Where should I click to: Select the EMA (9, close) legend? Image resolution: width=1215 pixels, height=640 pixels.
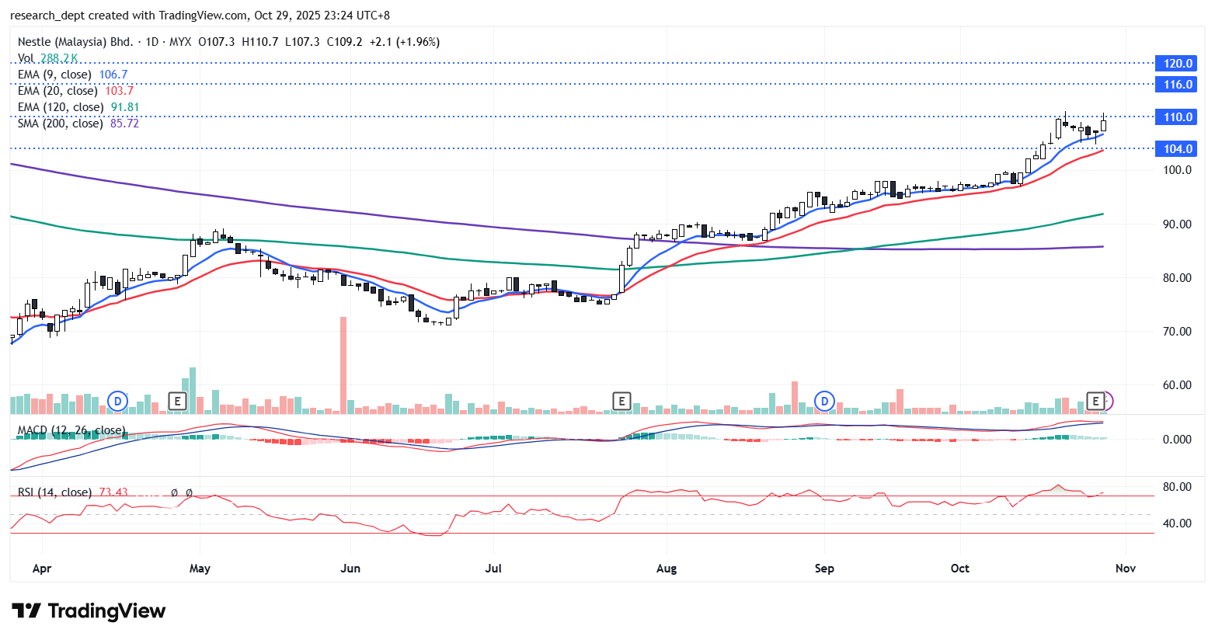coord(54,75)
